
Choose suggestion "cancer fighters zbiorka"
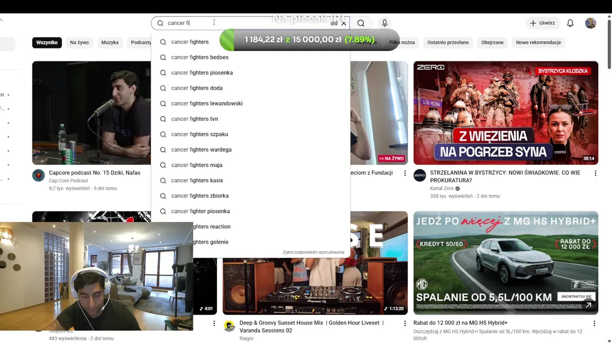(x=251, y=196)
